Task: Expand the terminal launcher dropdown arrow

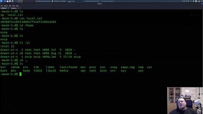Action: pyautogui.click(x=16, y=1)
